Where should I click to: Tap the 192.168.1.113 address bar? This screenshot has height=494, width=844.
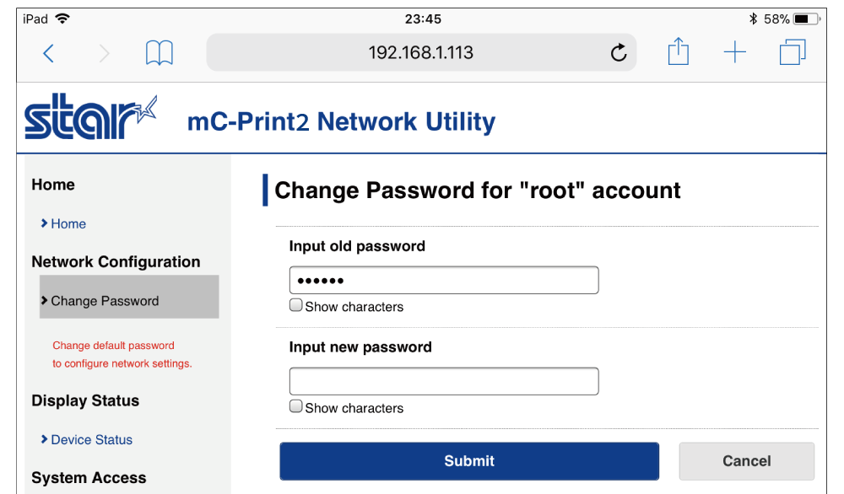point(420,53)
